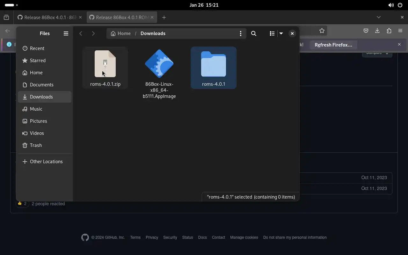The width and height of the screenshot is (408, 255).
Task: Click thumbs up reaction button
Action: 22,204
